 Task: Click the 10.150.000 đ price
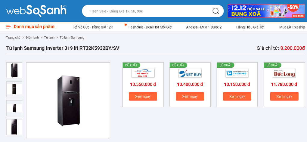pyautogui.click(x=237, y=85)
